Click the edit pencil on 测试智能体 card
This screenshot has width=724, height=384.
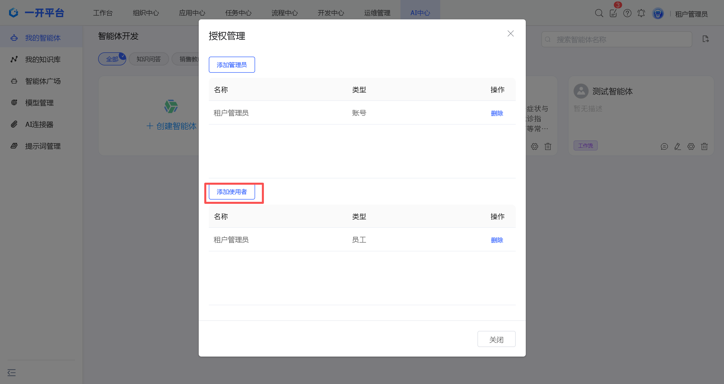coord(678,146)
